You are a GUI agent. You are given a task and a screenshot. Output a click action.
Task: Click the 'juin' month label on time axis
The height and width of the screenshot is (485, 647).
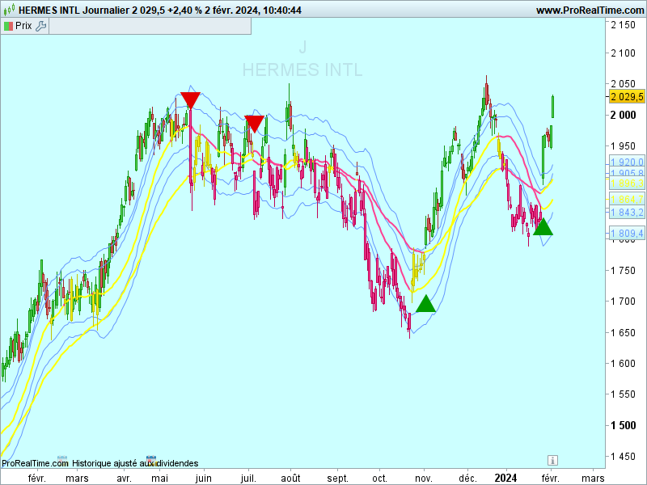click(204, 479)
